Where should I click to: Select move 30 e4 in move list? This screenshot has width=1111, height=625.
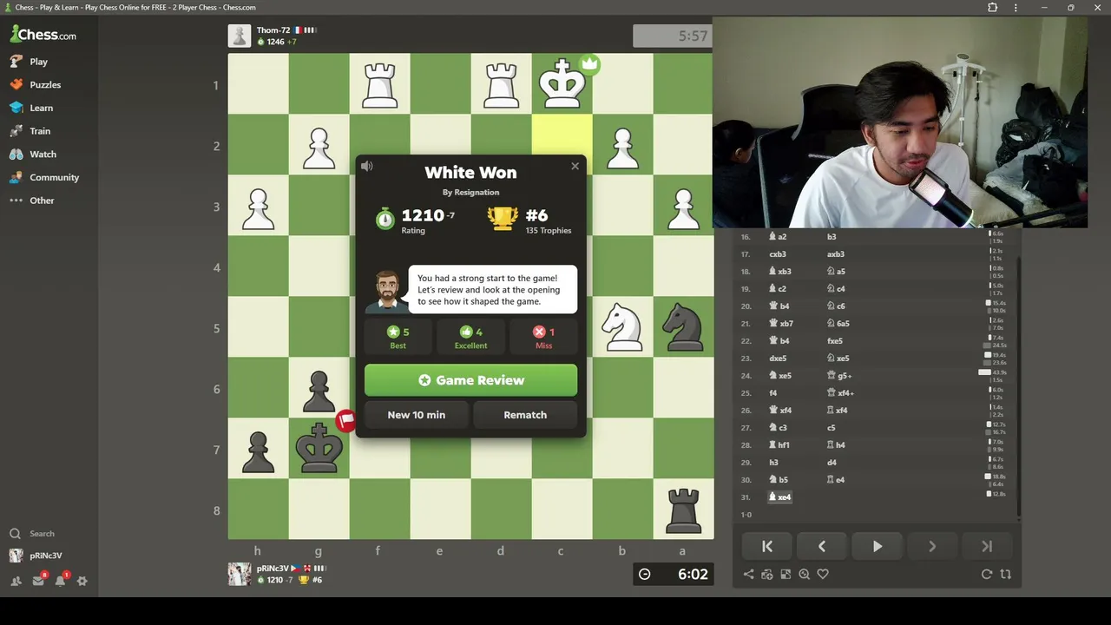836,480
